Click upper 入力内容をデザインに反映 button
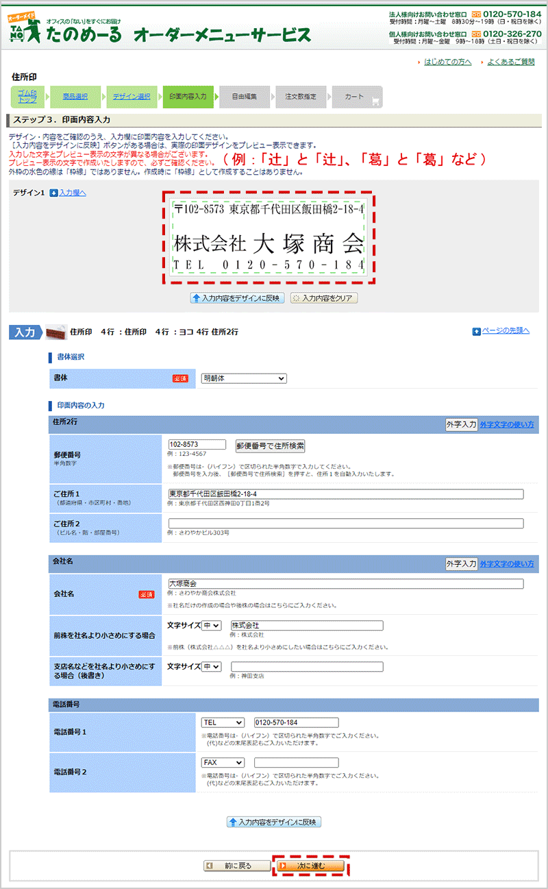Image resolution: width=548 pixels, height=889 pixels. click(238, 298)
